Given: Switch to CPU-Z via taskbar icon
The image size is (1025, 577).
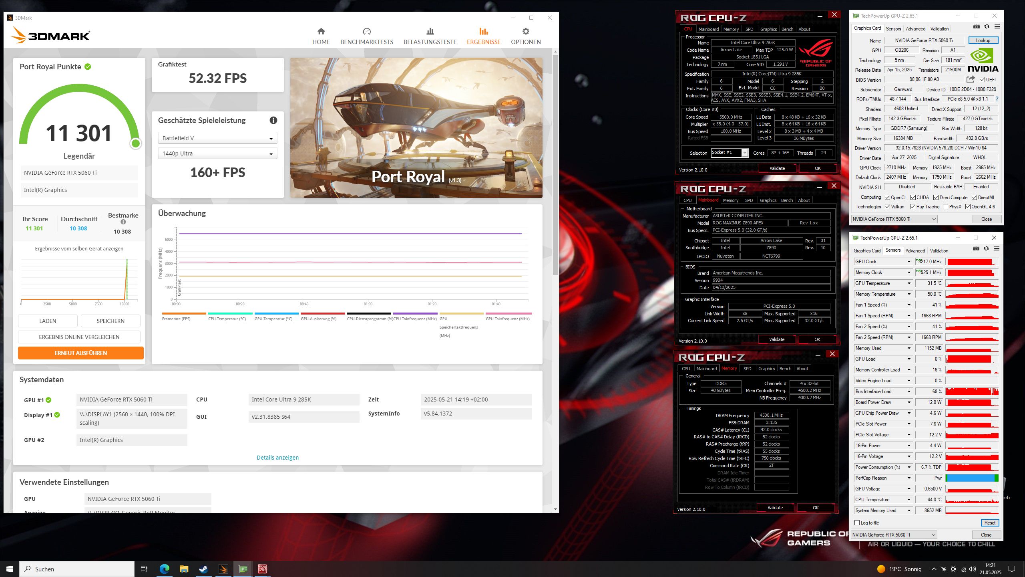Looking at the screenshot, I should (x=262, y=569).
